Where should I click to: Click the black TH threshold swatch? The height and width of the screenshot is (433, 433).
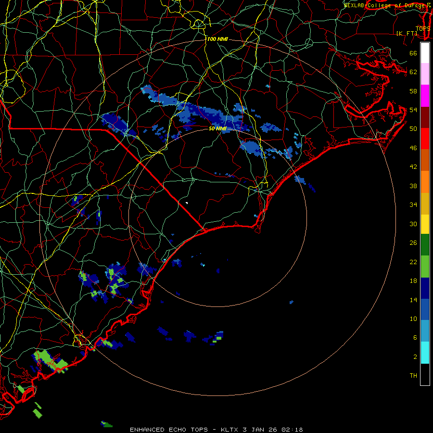425,374
